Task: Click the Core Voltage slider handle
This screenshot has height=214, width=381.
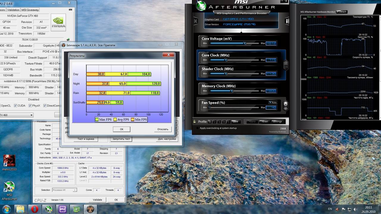Action: pos(245,43)
